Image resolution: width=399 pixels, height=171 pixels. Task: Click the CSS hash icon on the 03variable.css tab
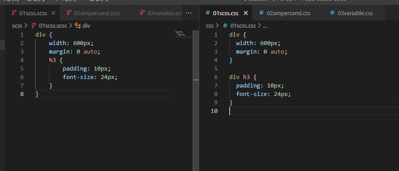point(332,13)
